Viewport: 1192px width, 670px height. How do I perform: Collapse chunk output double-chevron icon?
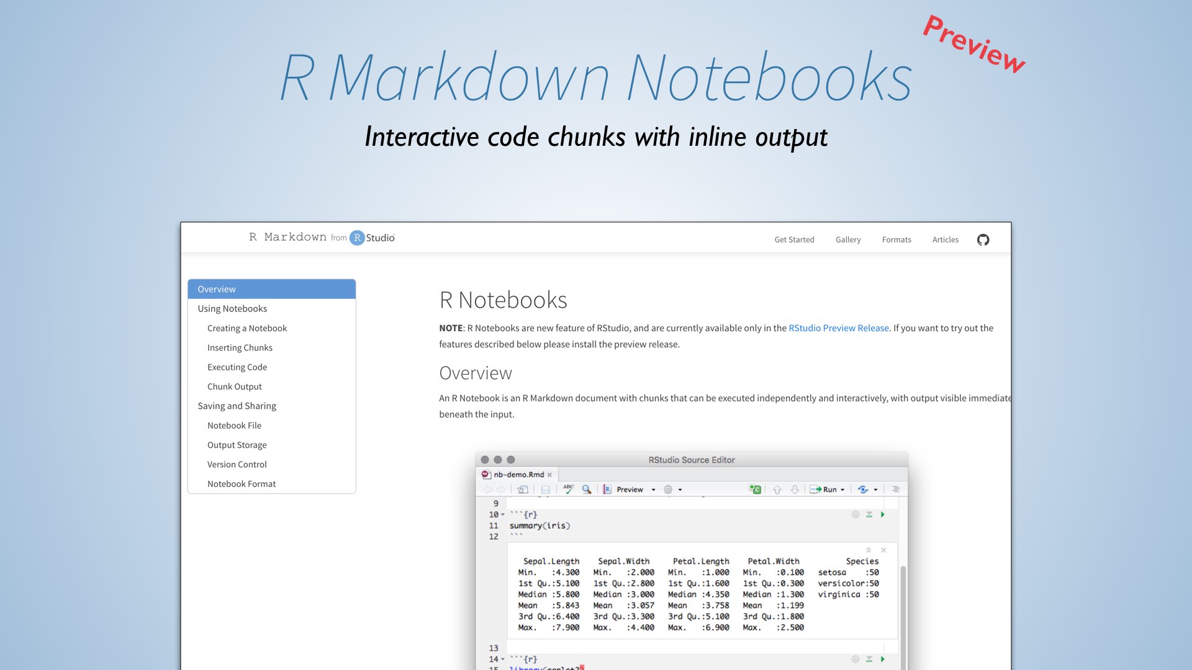pos(869,550)
